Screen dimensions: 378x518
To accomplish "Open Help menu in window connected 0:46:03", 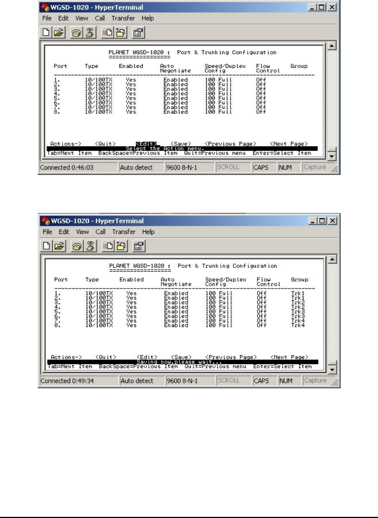I will tap(148, 18).
